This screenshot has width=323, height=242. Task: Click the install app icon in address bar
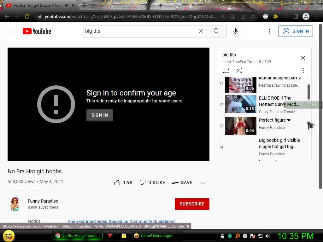click(x=232, y=16)
